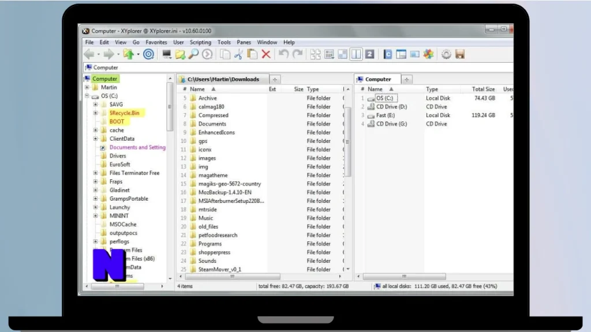Screen dimensions: 591x332
Task: Open the File menu
Action: tap(89, 43)
